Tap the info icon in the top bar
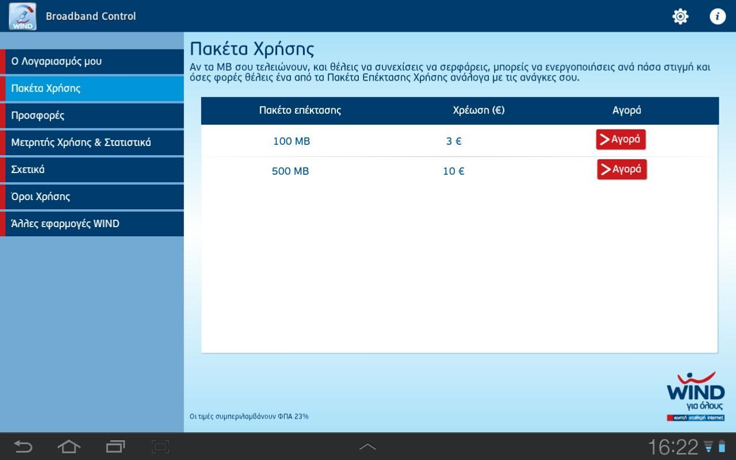 coord(718,16)
